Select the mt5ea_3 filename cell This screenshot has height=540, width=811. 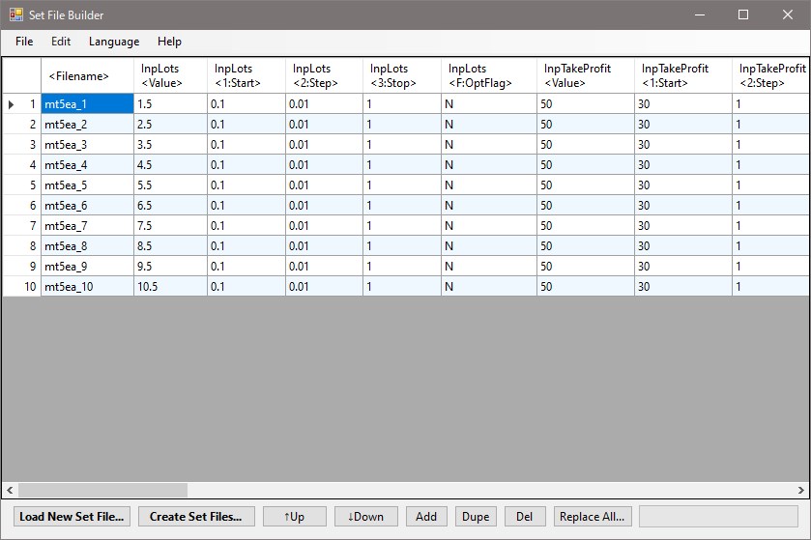87,144
